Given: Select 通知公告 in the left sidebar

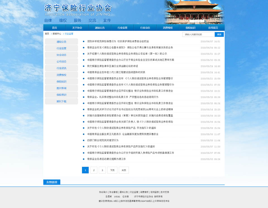Looking at the screenshot, I should click(x=61, y=42).
